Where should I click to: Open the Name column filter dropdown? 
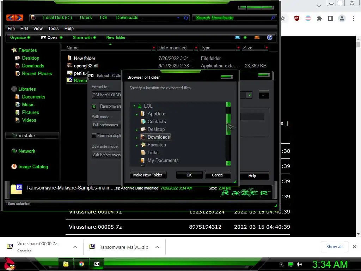tap(154, 48)
